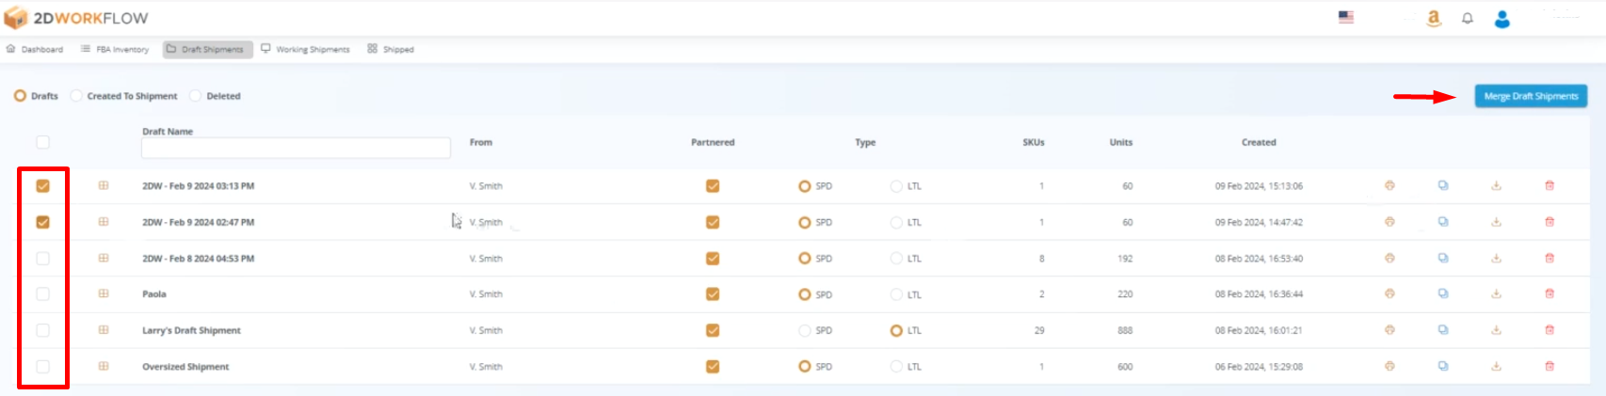Viewport: 1606px width, 396px height.
Task: Expand the Oversized Shipment row details
Action: [x=104, y=367]
